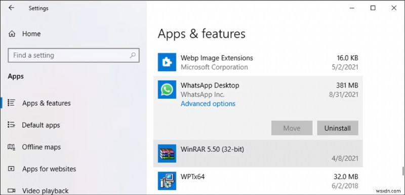This screenshot has width=405, height=195.
Task: Click the Offline maps map icon
Action: [x=11, y=147]
